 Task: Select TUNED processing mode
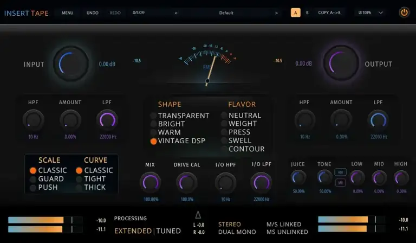tap(168, 231)
